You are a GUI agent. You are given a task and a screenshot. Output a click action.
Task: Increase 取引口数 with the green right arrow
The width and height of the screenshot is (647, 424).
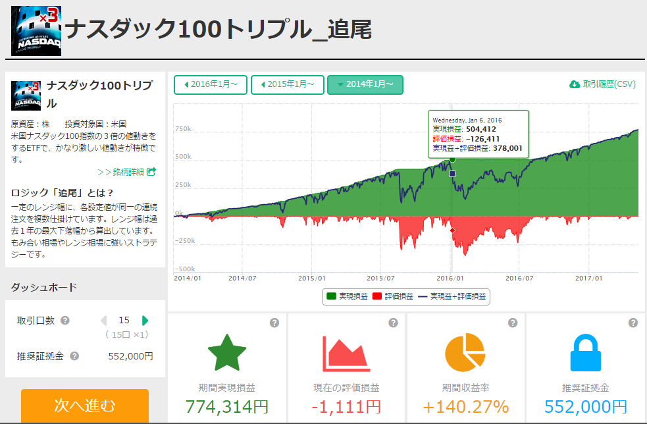point(145,321)
